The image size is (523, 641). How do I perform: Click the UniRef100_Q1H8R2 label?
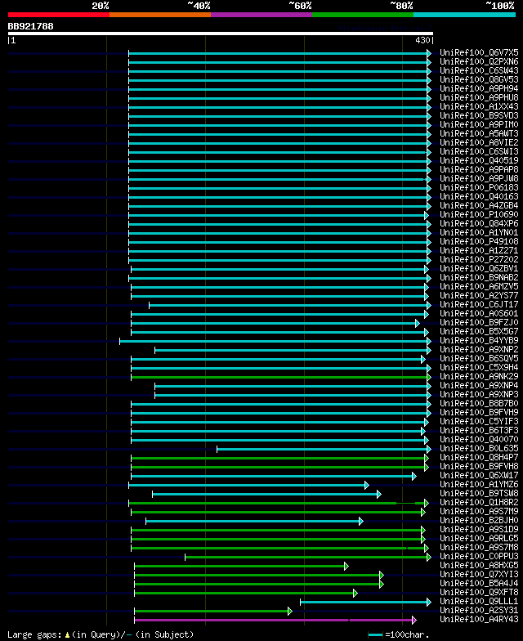(x=479, y=502)
